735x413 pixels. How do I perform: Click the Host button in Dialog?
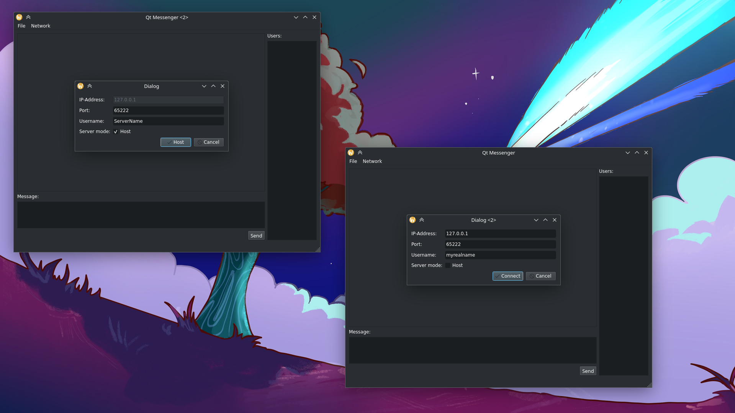176,142
